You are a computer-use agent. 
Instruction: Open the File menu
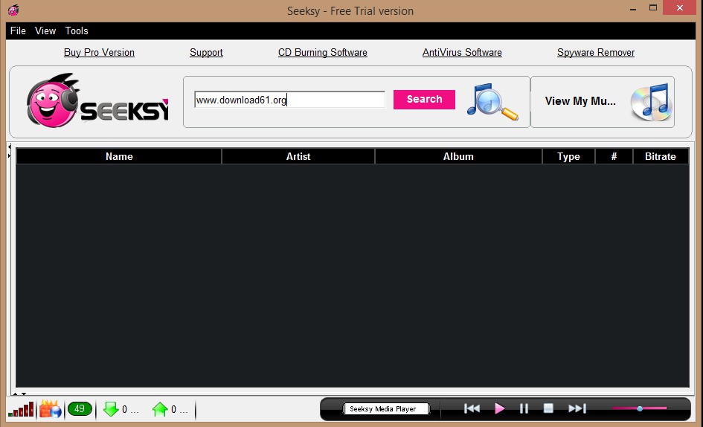click(18, 31)
